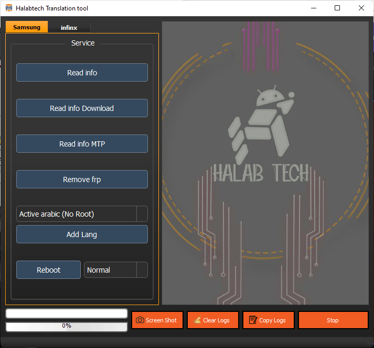
Task: Maximize the Halabtech window
Action: tap(337, 8)
